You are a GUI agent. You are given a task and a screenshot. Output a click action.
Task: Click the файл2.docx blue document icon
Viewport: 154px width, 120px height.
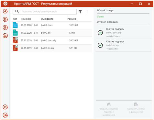(x=15, y=25)
